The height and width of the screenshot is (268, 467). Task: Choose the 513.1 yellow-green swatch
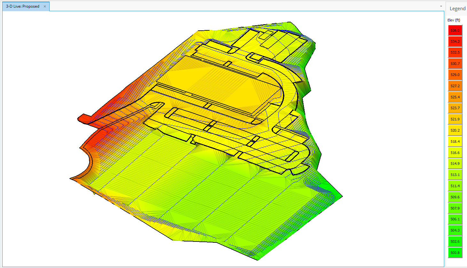click(455, 174)
